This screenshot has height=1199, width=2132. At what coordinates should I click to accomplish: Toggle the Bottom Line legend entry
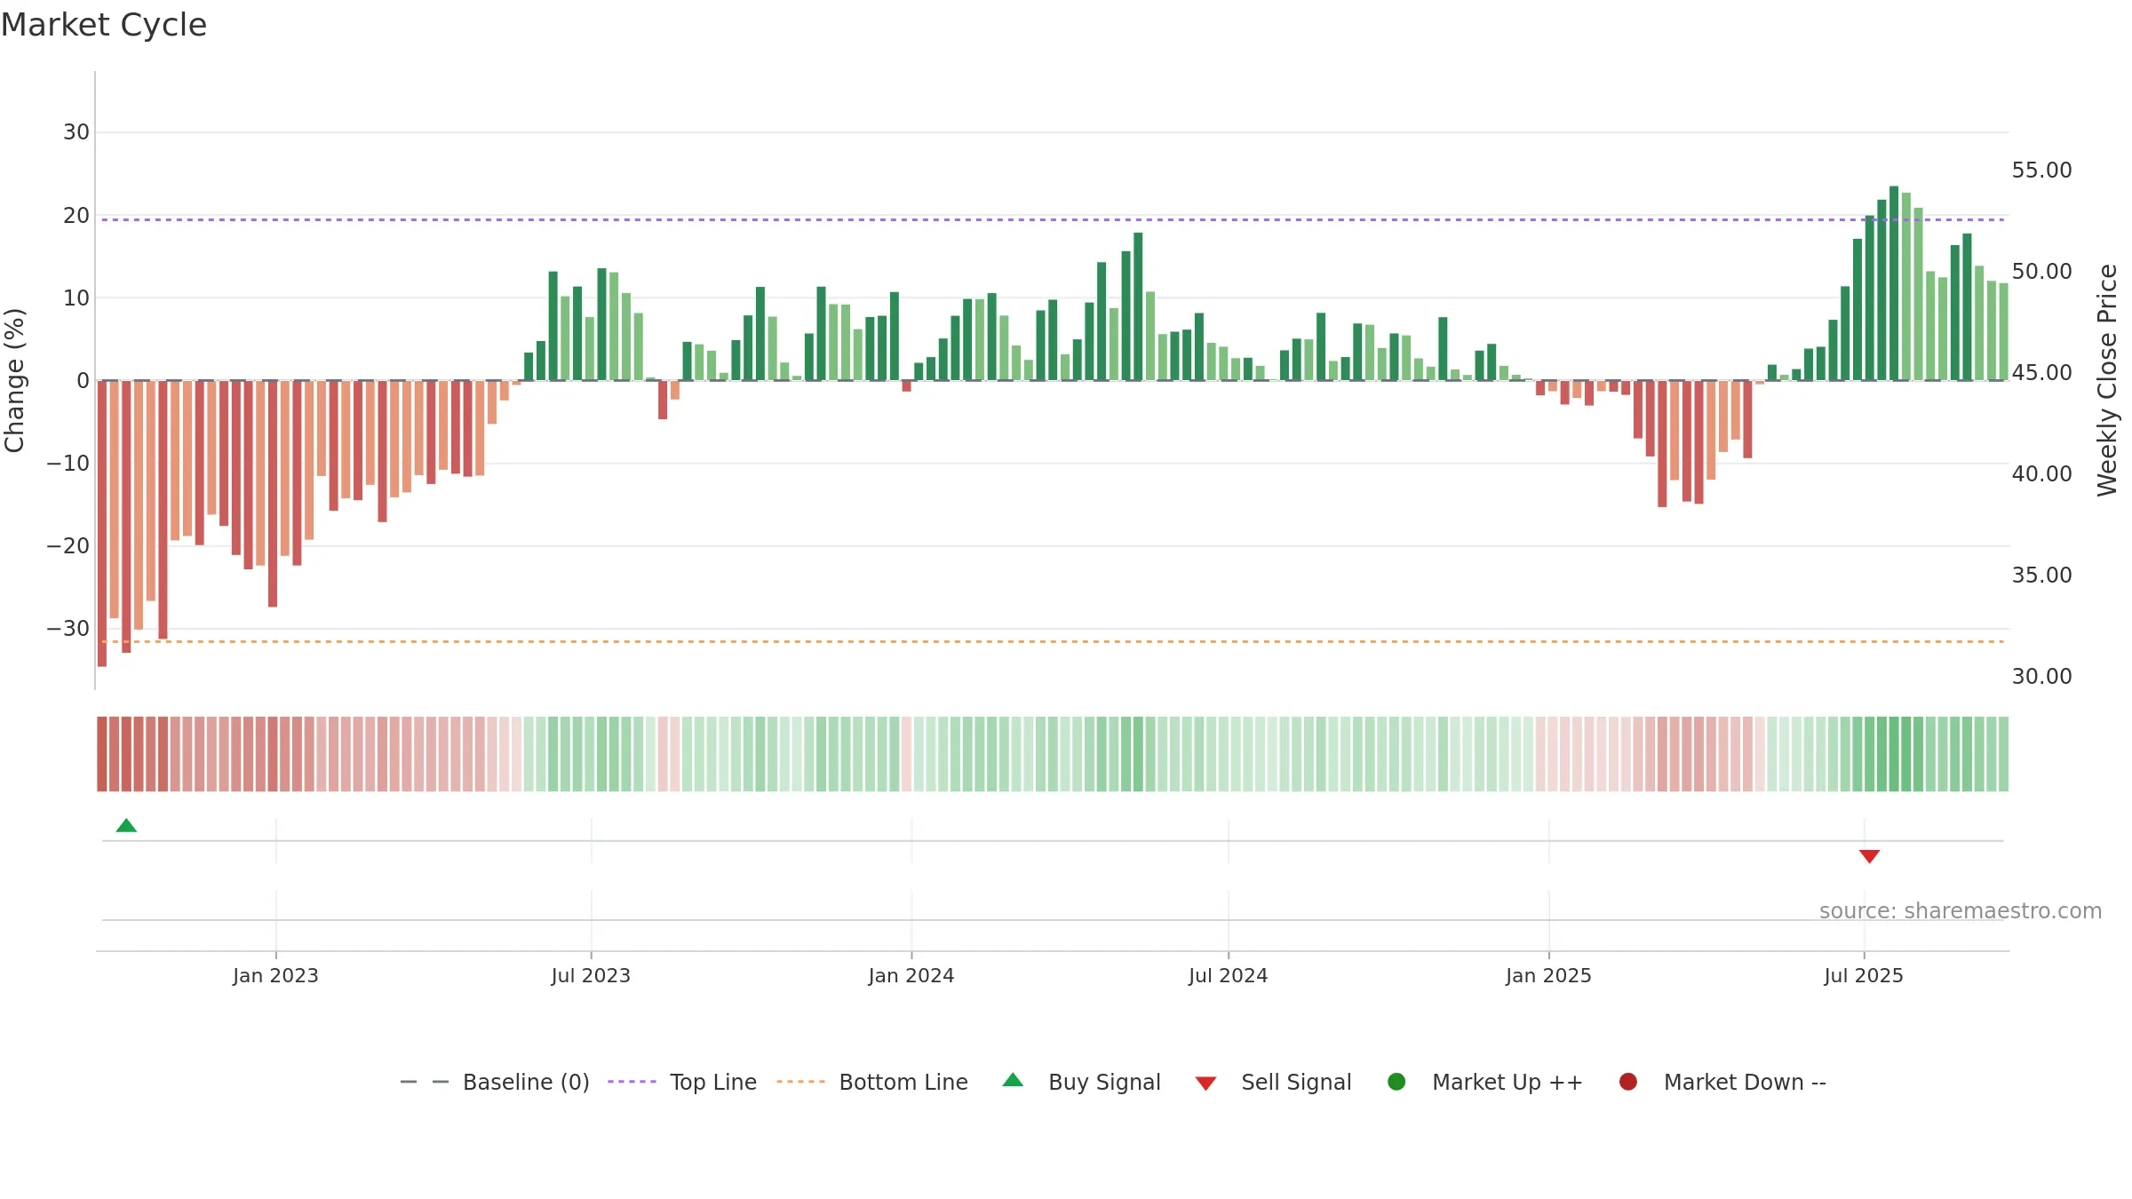click(872, 1082)
